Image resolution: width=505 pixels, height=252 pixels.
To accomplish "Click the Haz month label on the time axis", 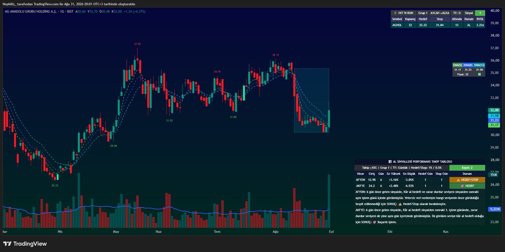I will (x=159, y=231).
